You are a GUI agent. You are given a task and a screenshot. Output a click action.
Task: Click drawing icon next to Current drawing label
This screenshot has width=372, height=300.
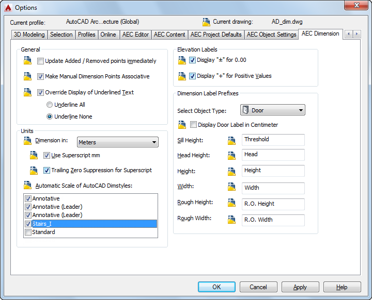pyautogui.click(x=206, y=22)
